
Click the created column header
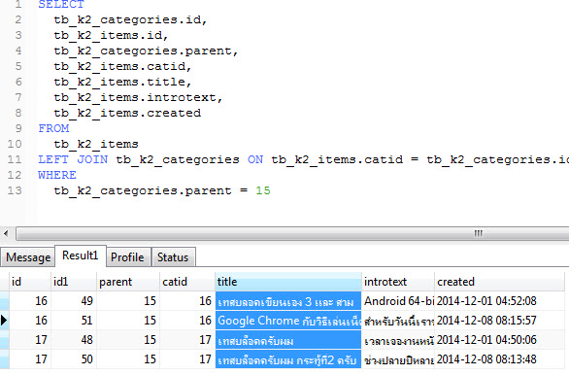(499, 282)
